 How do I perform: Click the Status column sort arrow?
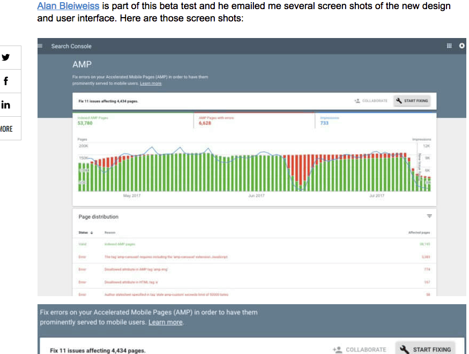tap(91, 232)
